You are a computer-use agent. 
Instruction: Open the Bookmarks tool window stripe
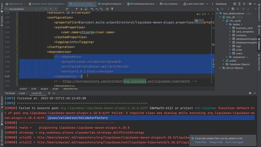(x=2, y=119)
